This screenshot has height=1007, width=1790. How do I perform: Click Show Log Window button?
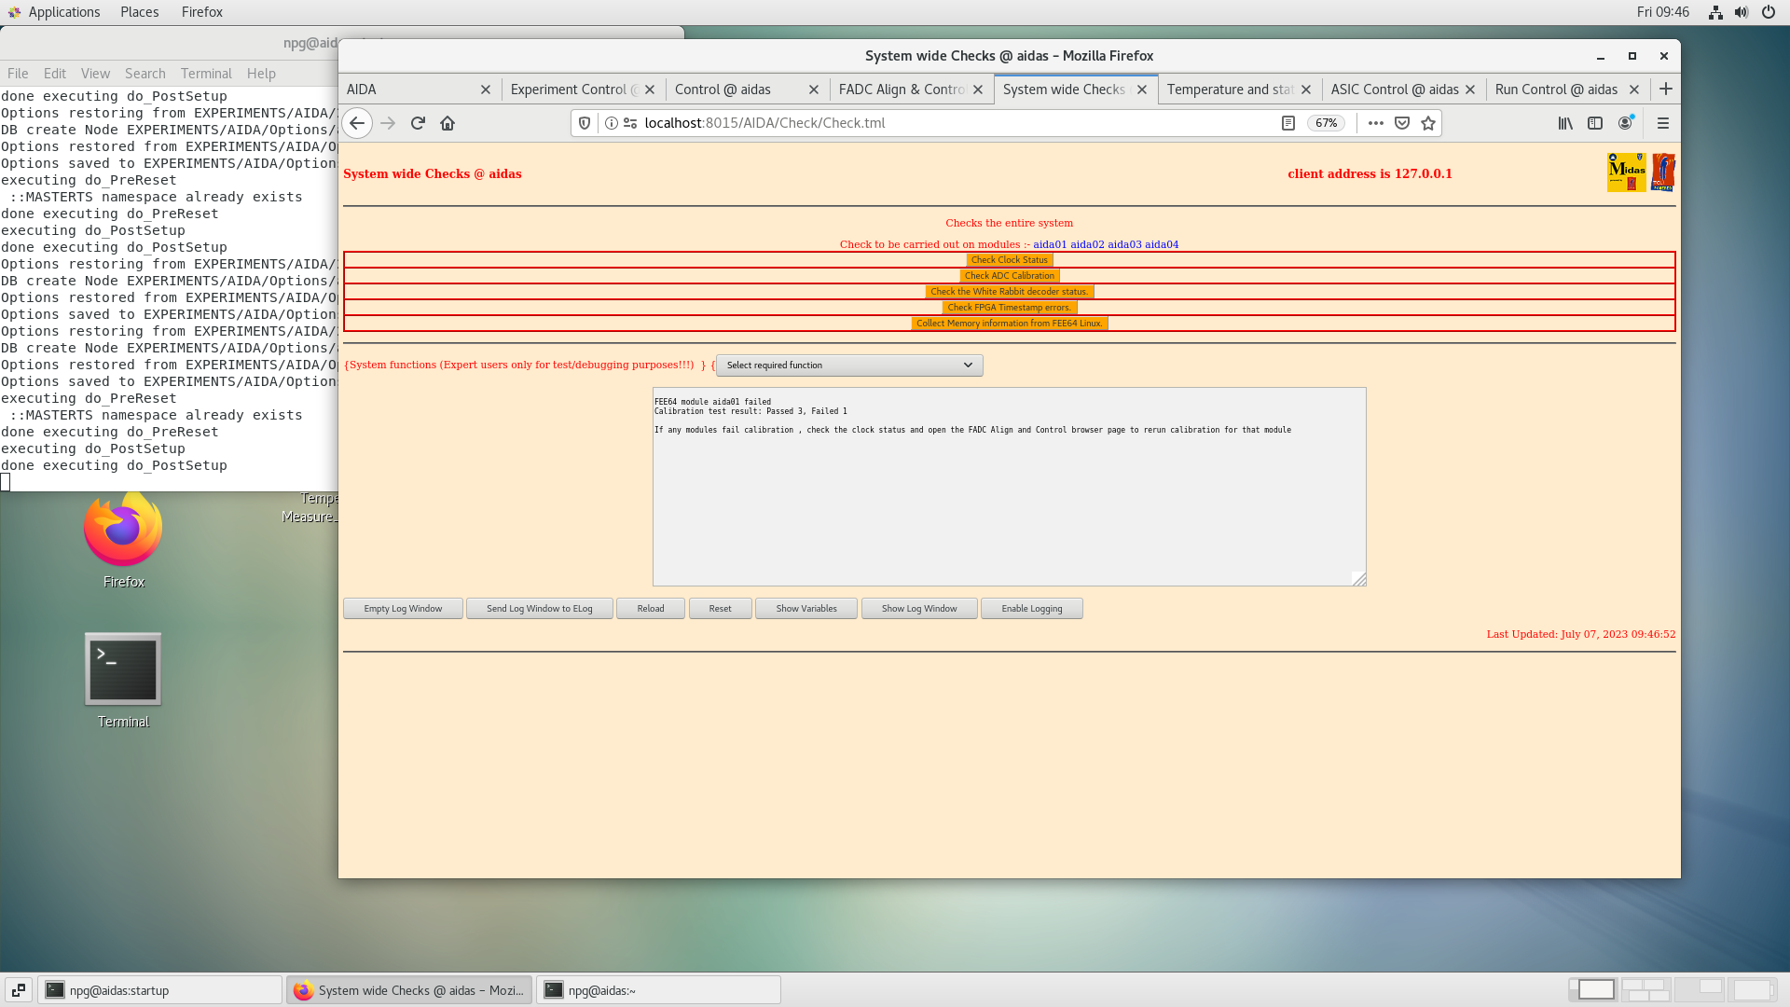(x=919, y=609)
